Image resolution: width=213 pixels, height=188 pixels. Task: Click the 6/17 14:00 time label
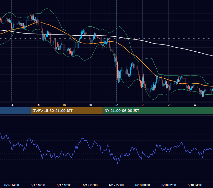point(12,185)
